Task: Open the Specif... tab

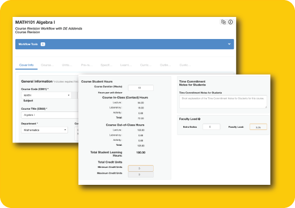Action: (x=107, y=65)
